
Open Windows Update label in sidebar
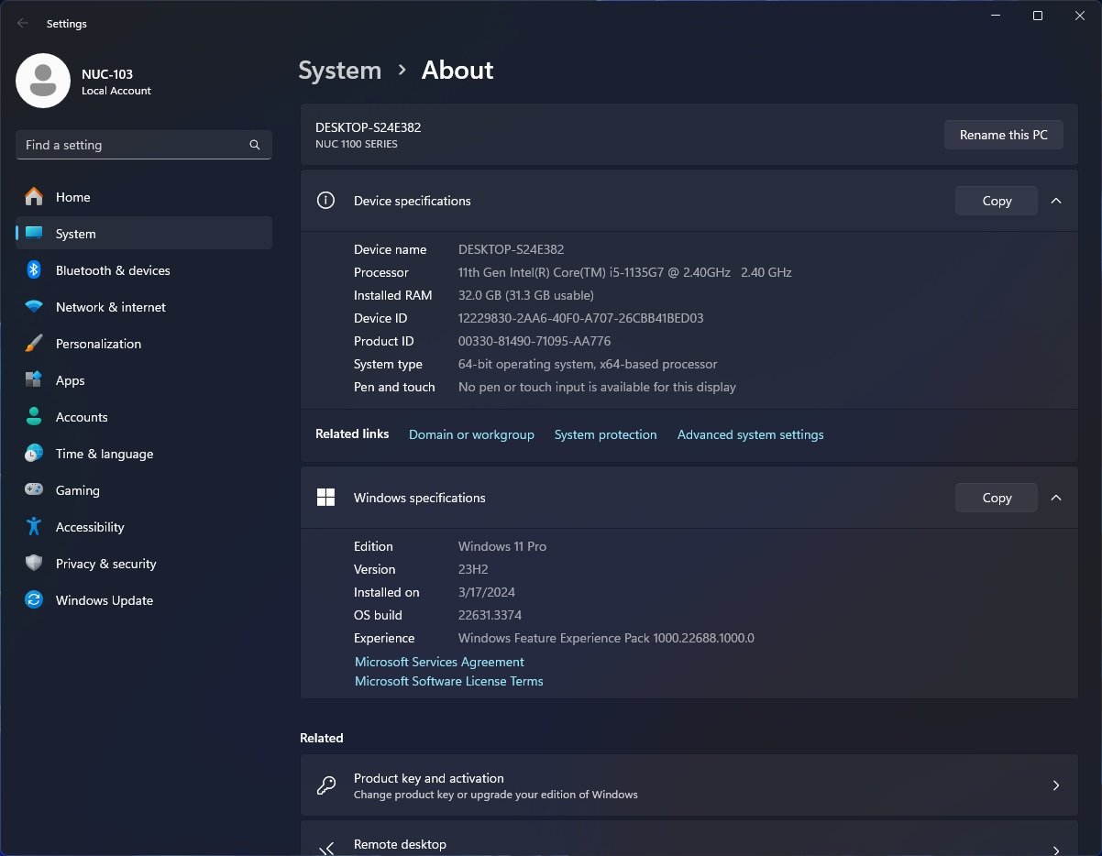click(x=105, y=600)
